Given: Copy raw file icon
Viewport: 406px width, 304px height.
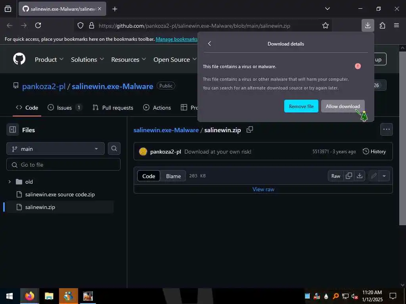Looking at the screenshot, I should (349, 176).
